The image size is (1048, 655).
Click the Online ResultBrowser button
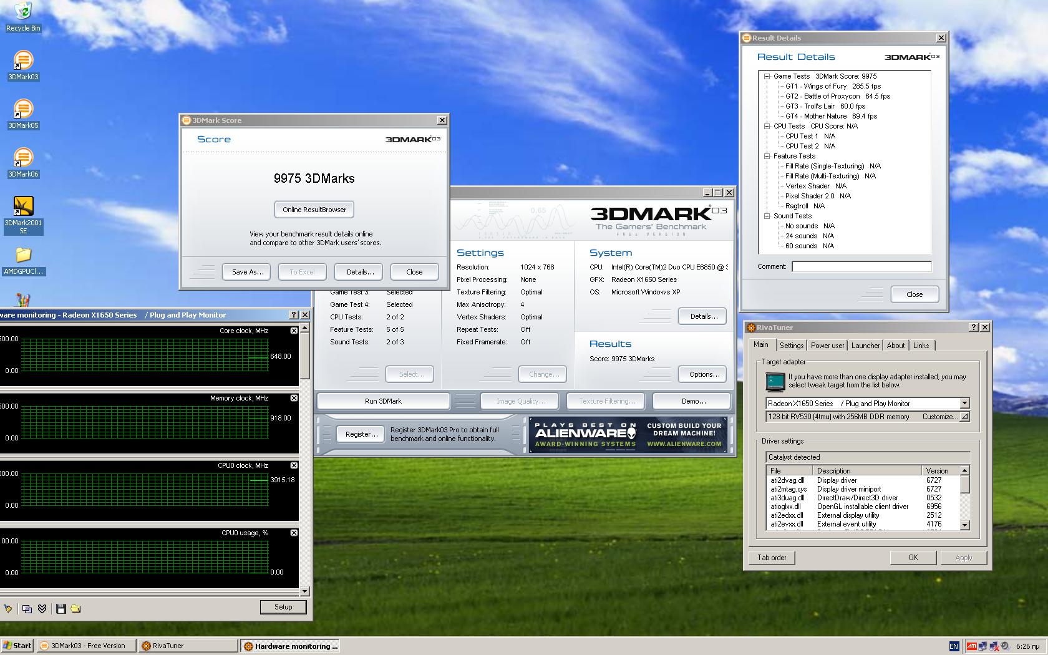(x=314, y=210)
